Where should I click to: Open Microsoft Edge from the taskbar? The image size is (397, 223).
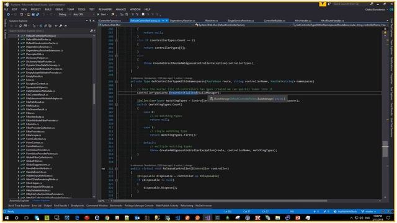(x=77, y=217)
